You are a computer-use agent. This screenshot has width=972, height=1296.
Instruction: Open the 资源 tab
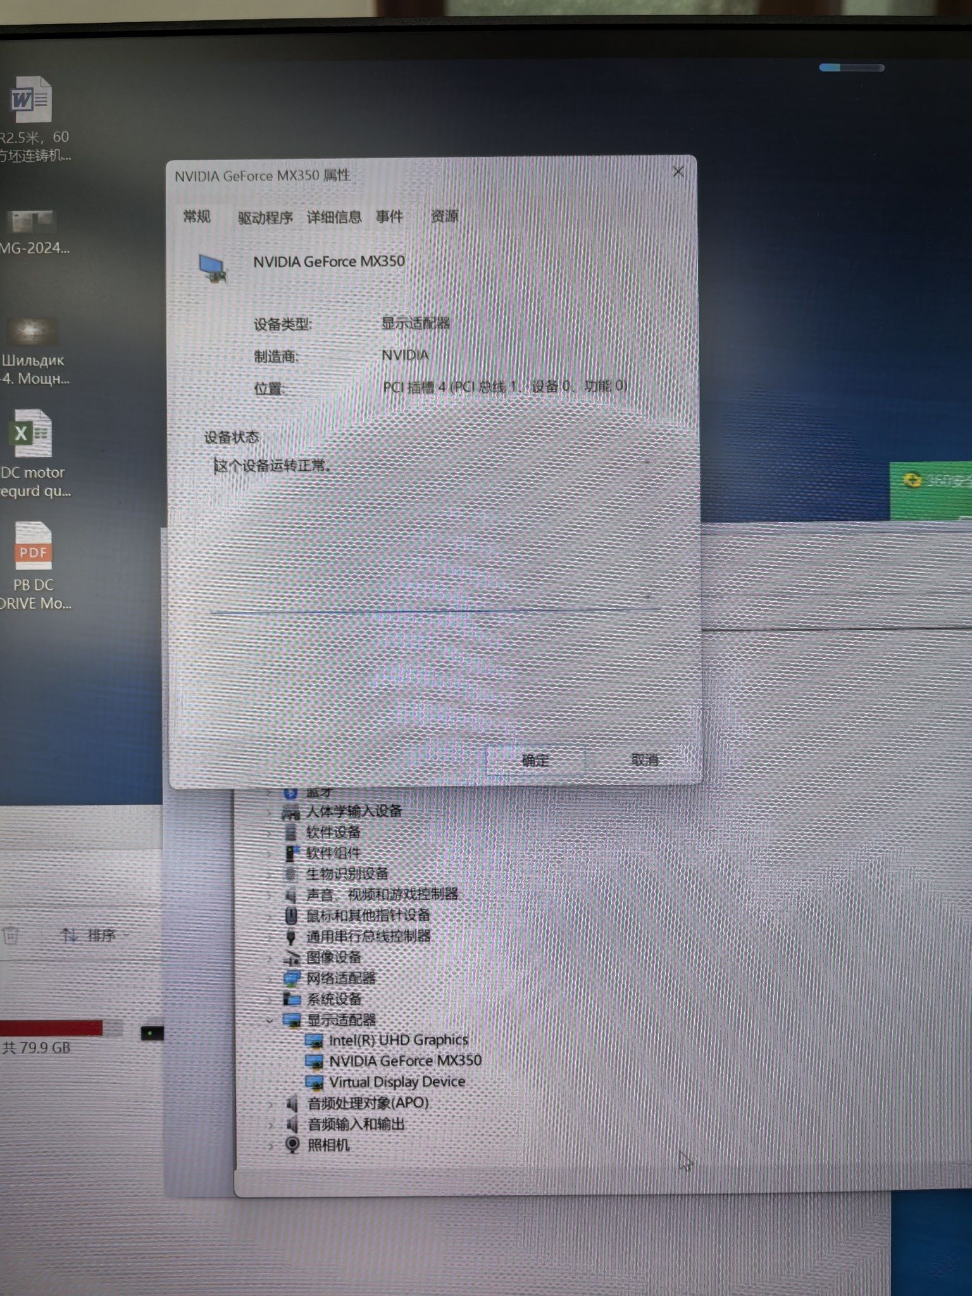[x=444, y=216]
